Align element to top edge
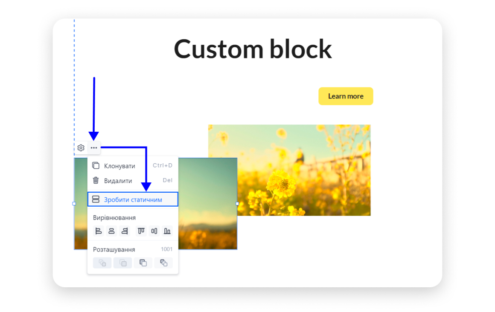This screenshot has height=312, width=495. [141, 231]
